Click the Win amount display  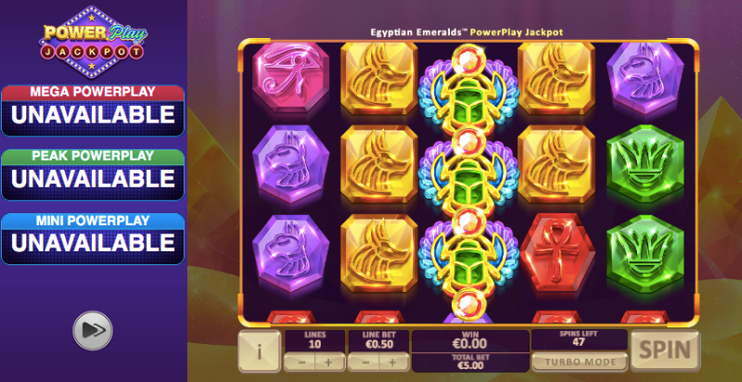tap(470, 340)
